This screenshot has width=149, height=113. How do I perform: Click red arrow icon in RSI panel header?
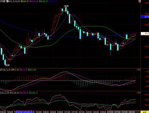coord(137,93)
